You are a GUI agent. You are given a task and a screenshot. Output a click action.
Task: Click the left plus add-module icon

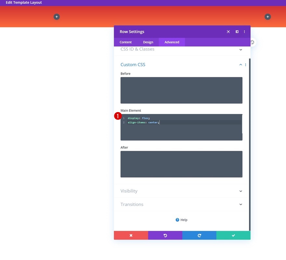57,17
